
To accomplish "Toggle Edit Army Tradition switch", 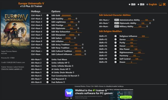I will [48, 45].
